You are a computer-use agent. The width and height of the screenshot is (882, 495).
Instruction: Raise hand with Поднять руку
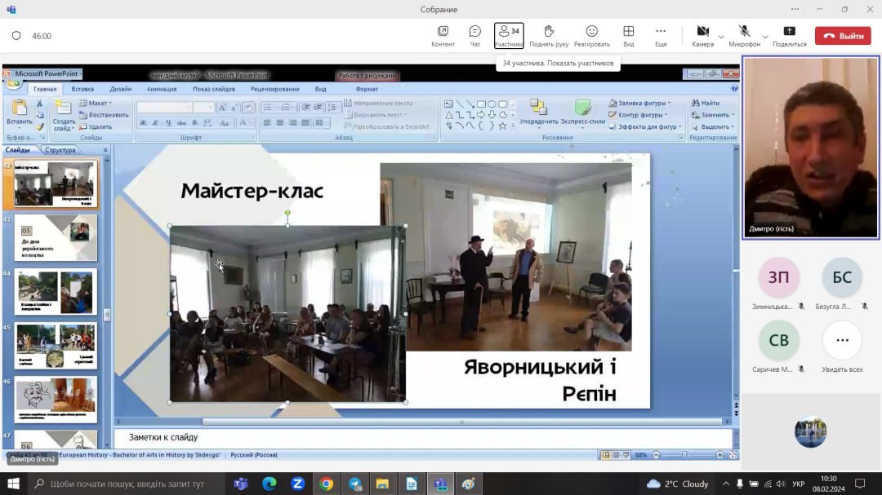click(x=549, y=36)
